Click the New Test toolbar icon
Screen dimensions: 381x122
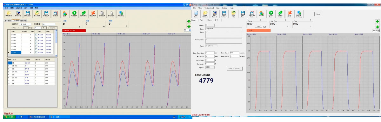(196, 14)
